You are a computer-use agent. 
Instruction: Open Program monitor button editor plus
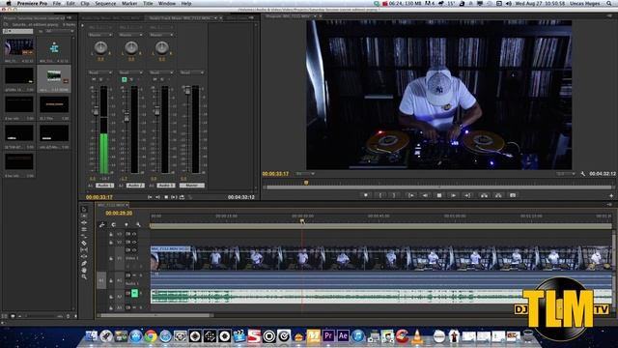pyautogui.click(x=611, y=195)
